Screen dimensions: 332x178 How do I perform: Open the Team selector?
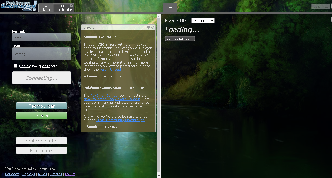(42, 54)
